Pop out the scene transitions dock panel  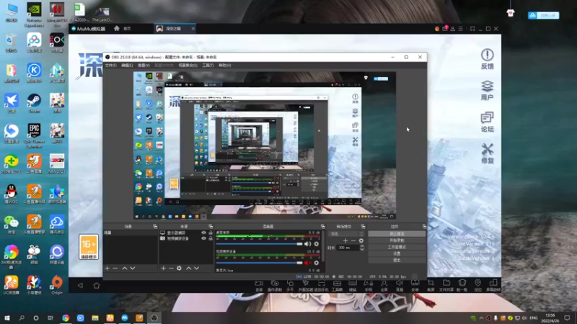(363, 227)
